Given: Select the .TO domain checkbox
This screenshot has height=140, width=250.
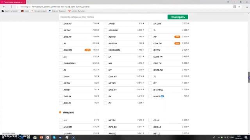Looking at the screenshot, I should (150, 77).
